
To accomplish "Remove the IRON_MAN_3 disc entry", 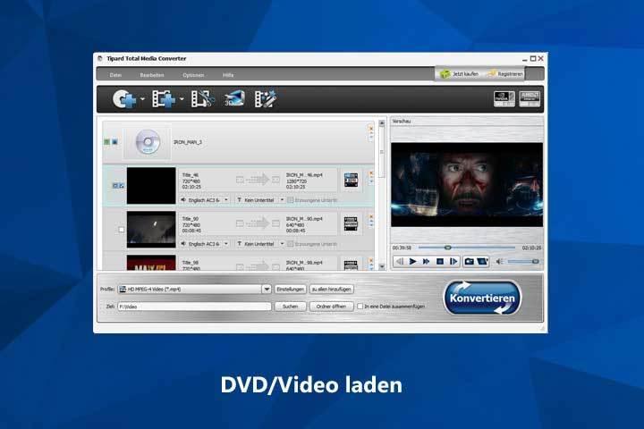I will coord(371,129).
